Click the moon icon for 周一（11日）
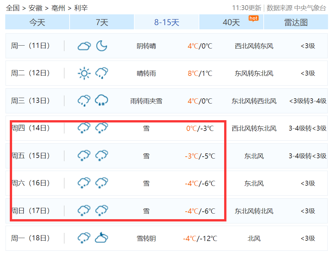The width and height of the screenshot is (330, 255). click(x=102, y=46)
